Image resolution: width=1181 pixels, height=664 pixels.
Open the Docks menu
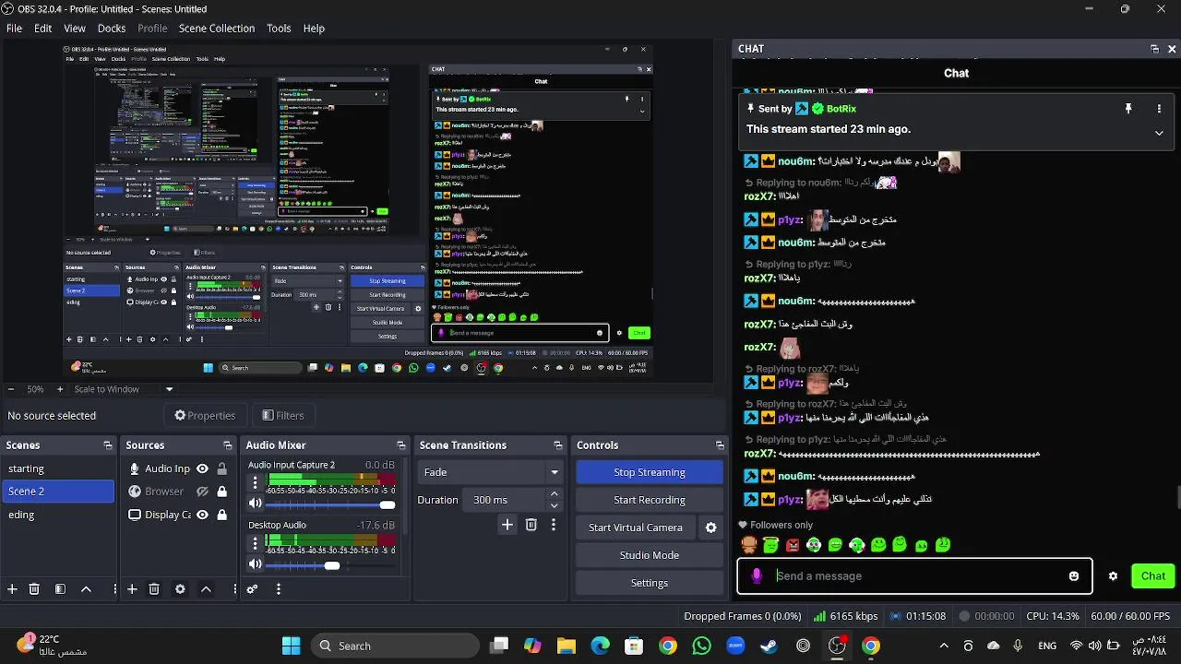(112, 29)
